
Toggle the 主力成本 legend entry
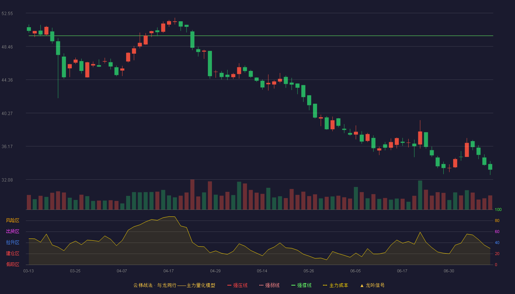coord(335,285)
